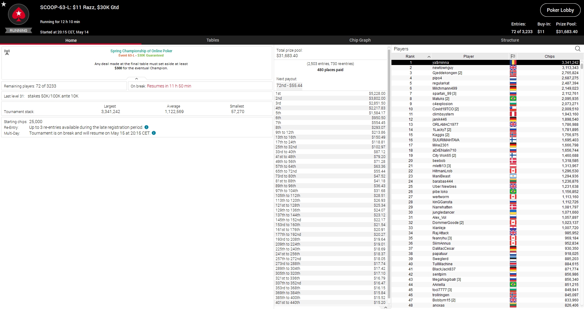Screen dimensions: 584x309
Task: Click the info icon next to Re-Entry text
Action: (x=146, y=127)
